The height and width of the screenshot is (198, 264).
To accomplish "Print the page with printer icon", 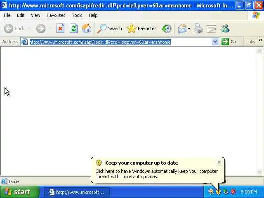I will (x=198, y=28).
